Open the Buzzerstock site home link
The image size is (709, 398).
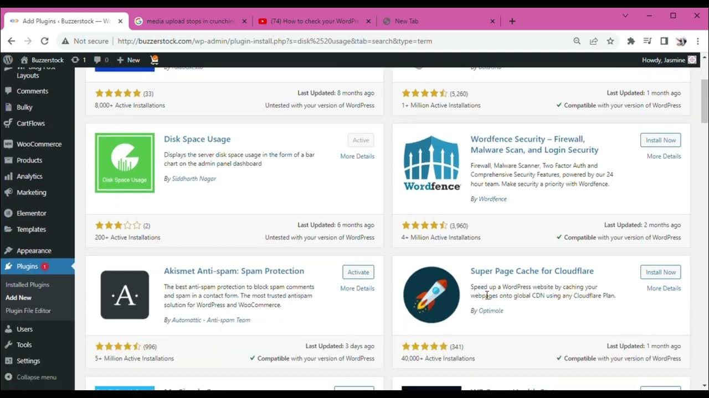click(42, 60)
